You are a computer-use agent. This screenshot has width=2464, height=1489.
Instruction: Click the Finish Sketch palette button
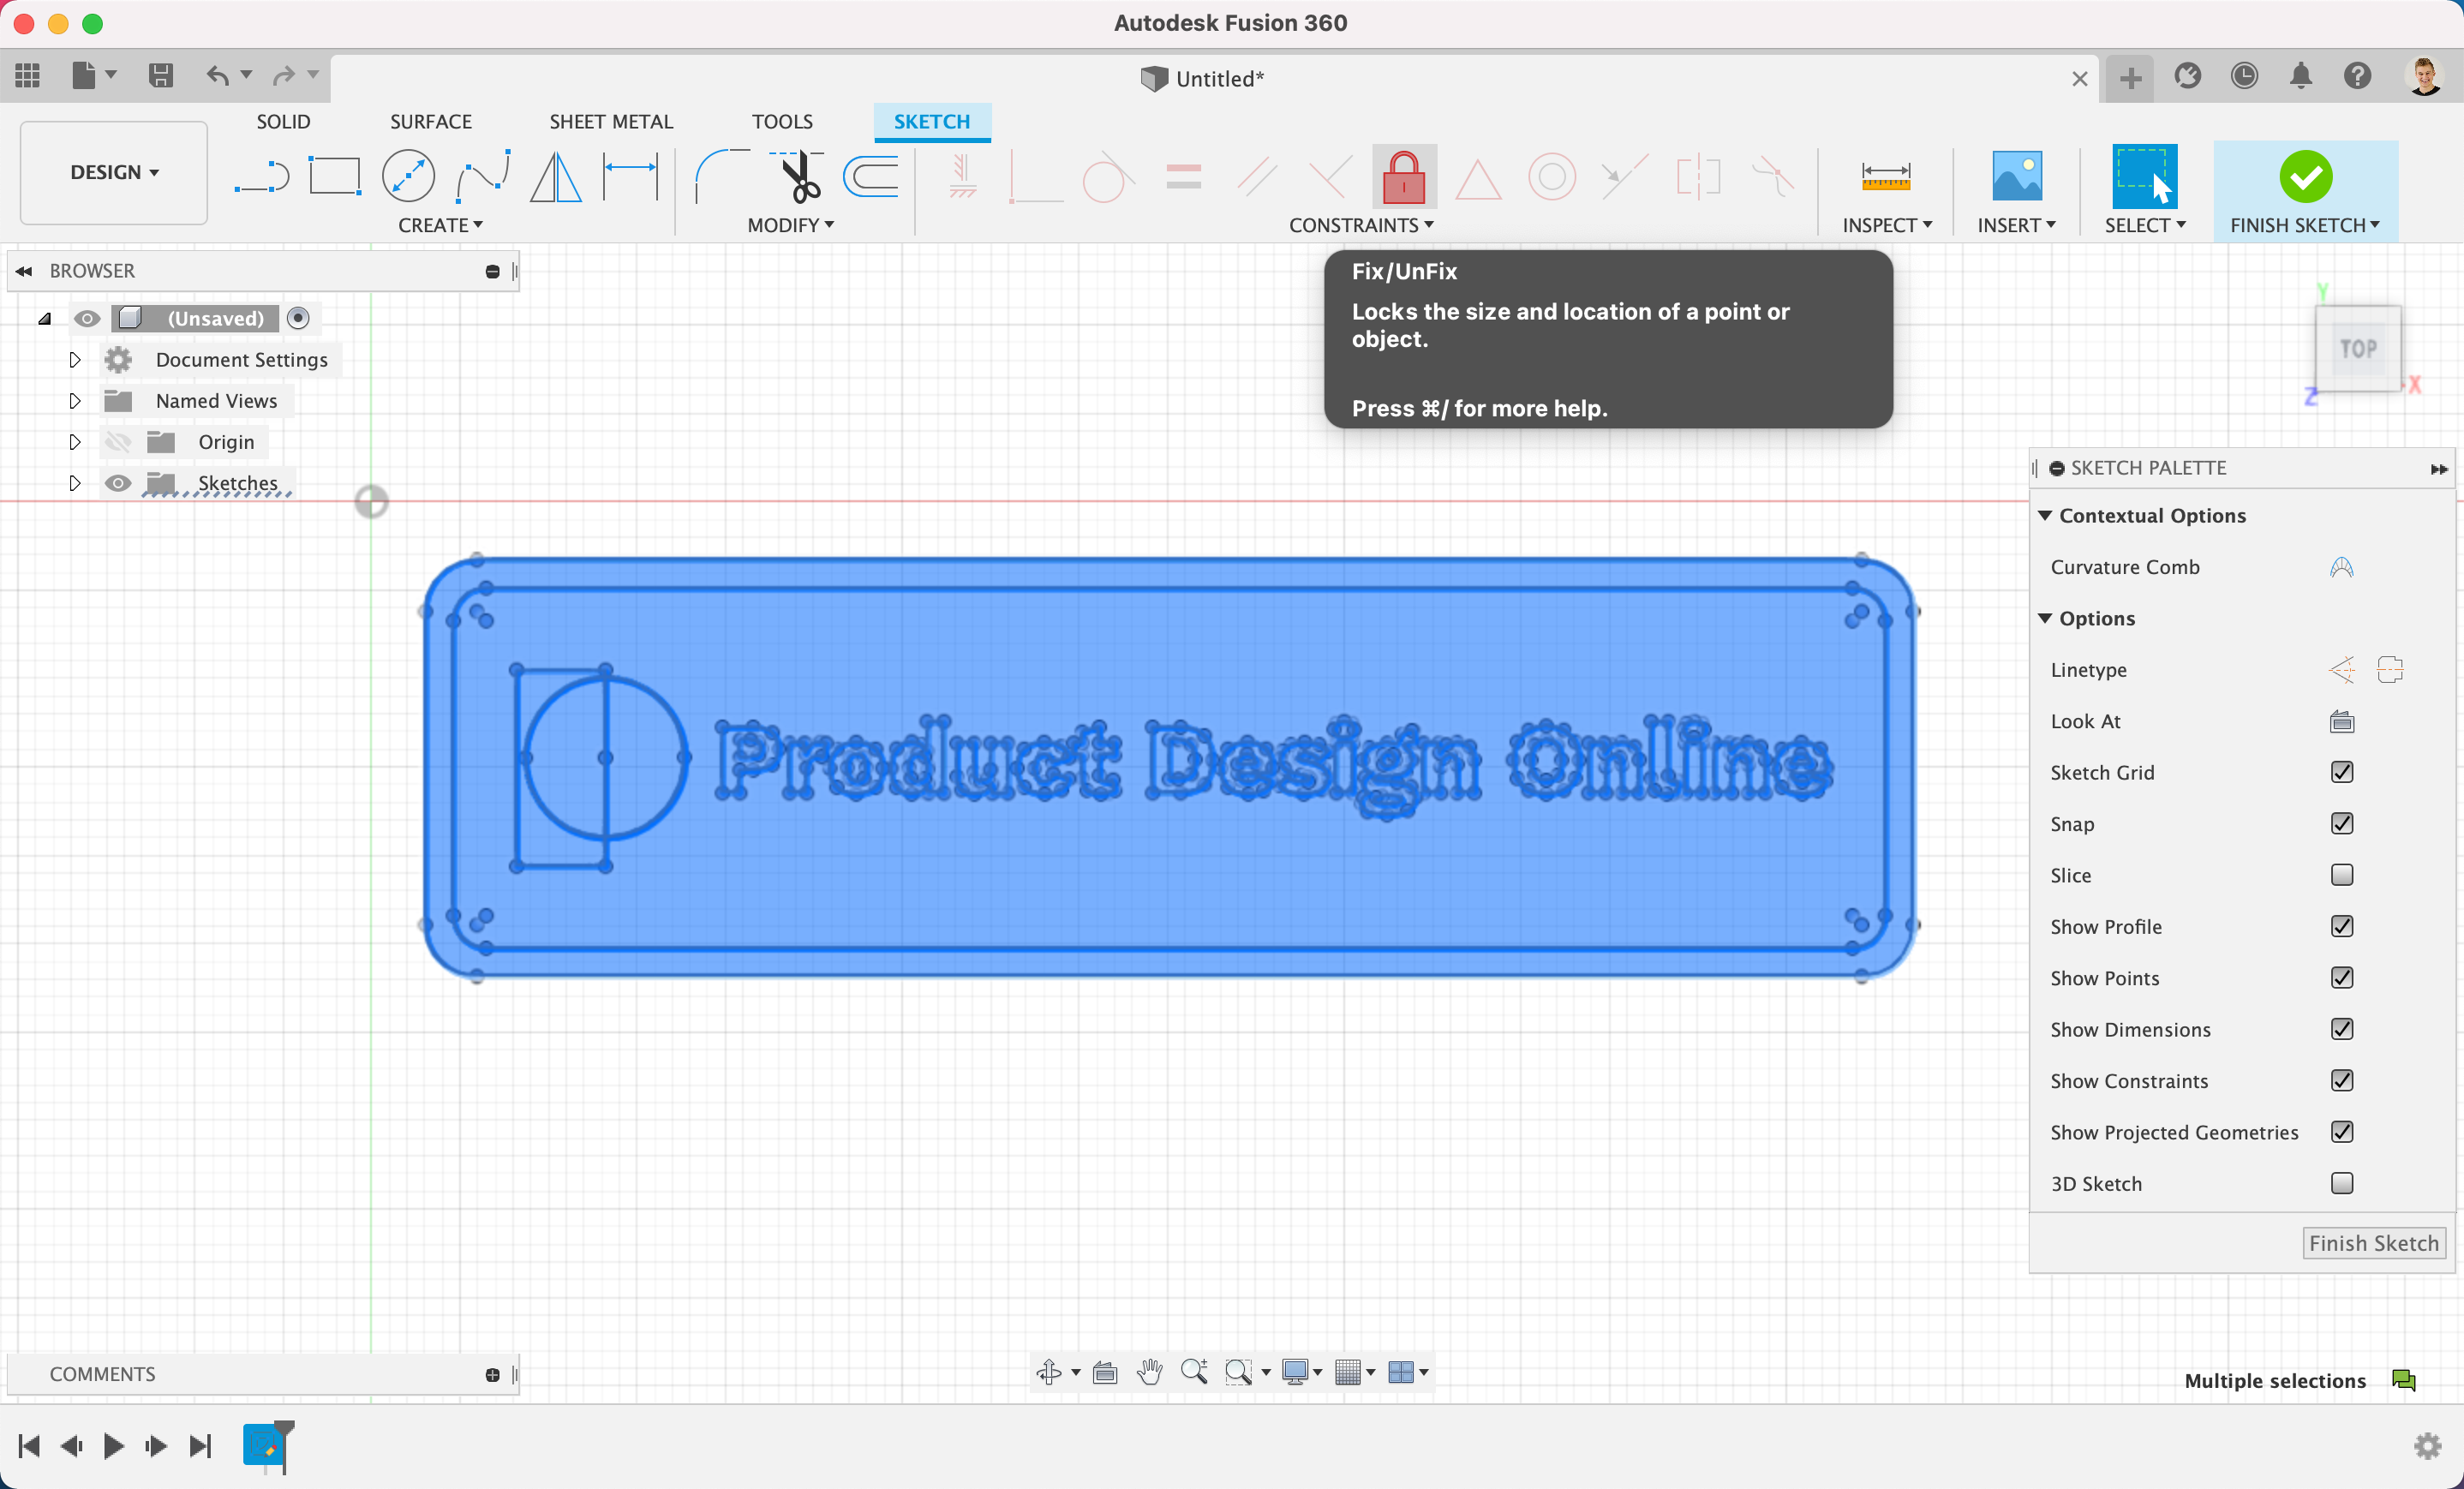pos(2373,1243)
